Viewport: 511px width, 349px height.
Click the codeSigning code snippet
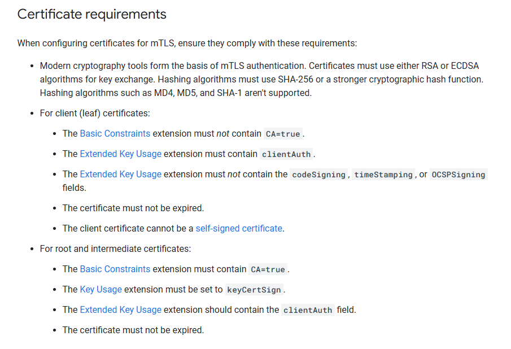point(318,174)
